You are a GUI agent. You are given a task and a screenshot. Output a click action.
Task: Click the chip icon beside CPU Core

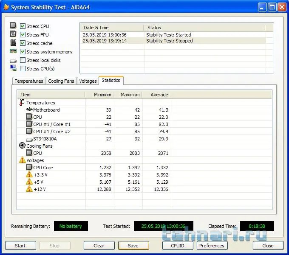[x=29, y=168]
